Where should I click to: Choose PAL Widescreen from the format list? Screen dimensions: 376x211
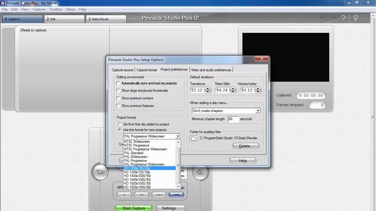(150, 156)
